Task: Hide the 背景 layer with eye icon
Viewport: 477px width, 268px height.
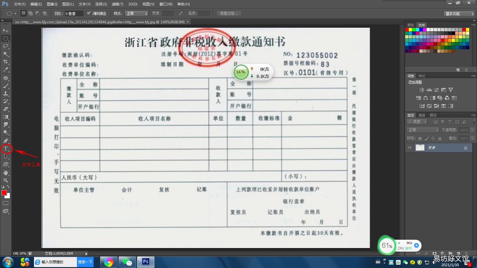Action: [410, 147]
